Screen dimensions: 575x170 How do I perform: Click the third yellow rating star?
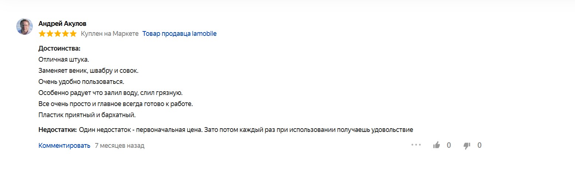point(58,34)
